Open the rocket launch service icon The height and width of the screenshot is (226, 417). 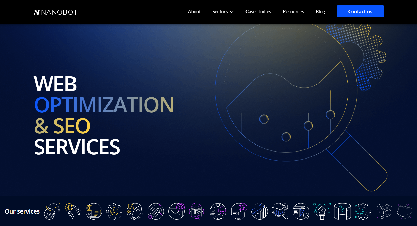[x=135, y=211]
